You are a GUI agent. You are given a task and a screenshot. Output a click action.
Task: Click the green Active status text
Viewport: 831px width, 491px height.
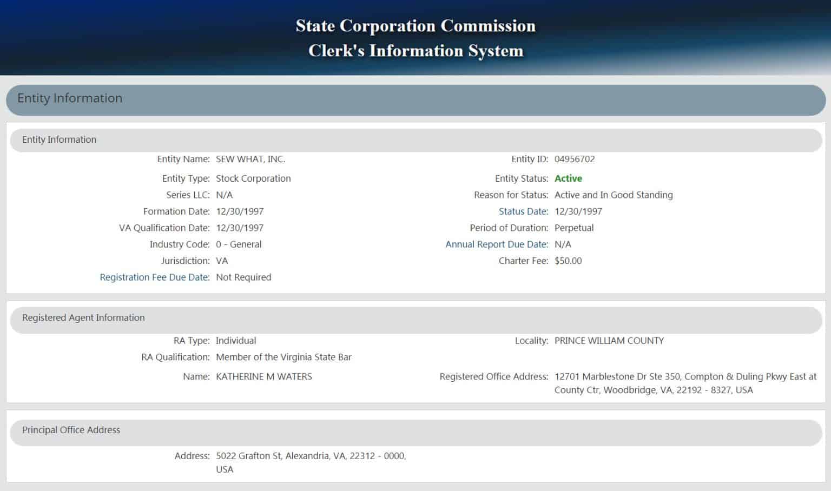568,178
